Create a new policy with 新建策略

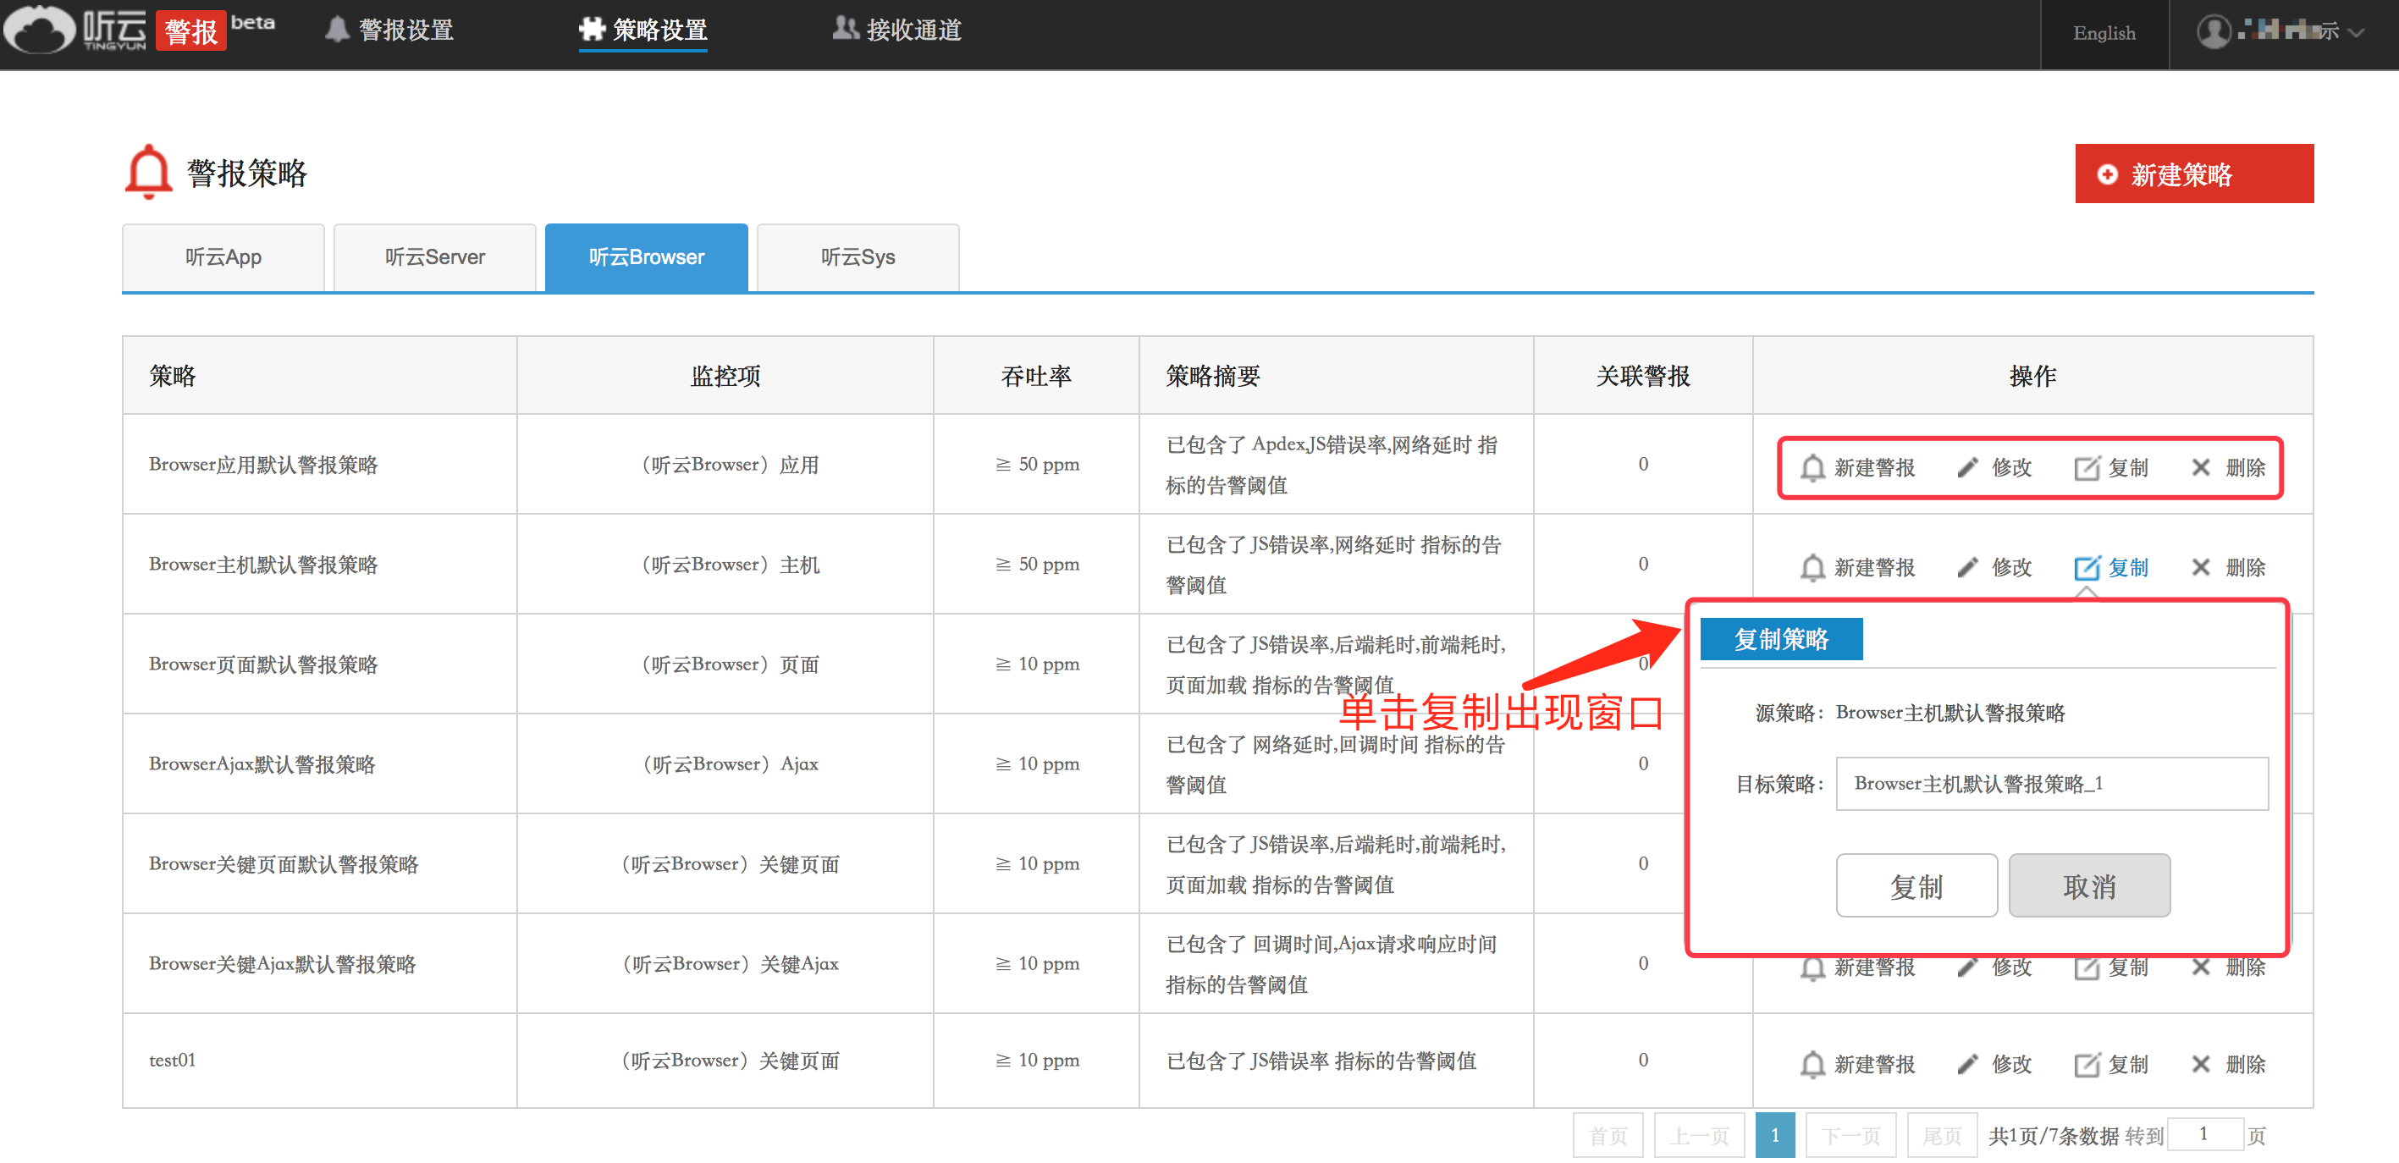coord(2194,174)
